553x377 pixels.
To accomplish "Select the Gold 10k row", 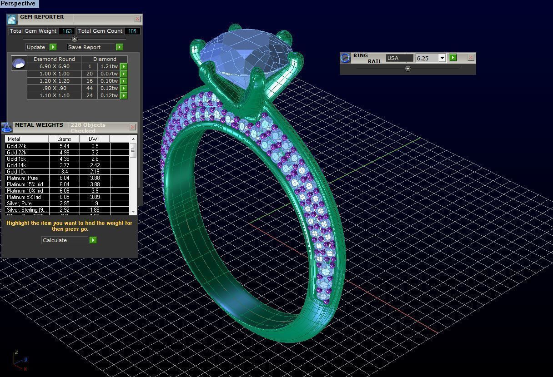I will pyautogui.click(x=67, y=172).
